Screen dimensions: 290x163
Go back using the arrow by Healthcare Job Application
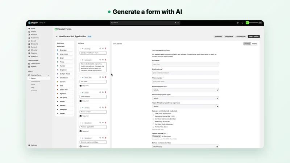[57, 37]
